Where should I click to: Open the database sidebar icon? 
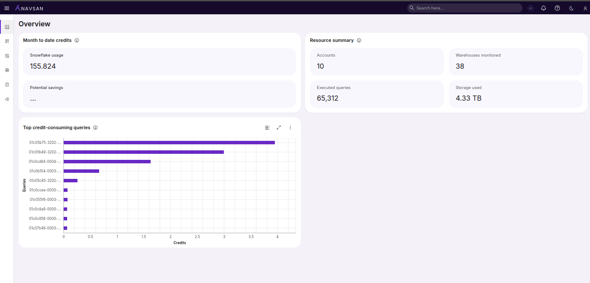pyautogui.click(x=7, y=56)
